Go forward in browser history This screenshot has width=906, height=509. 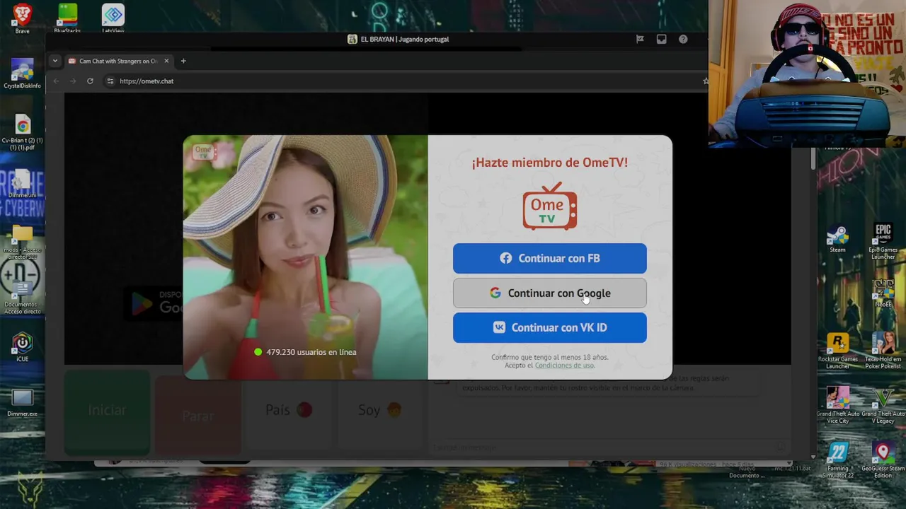tap(73, 81)
